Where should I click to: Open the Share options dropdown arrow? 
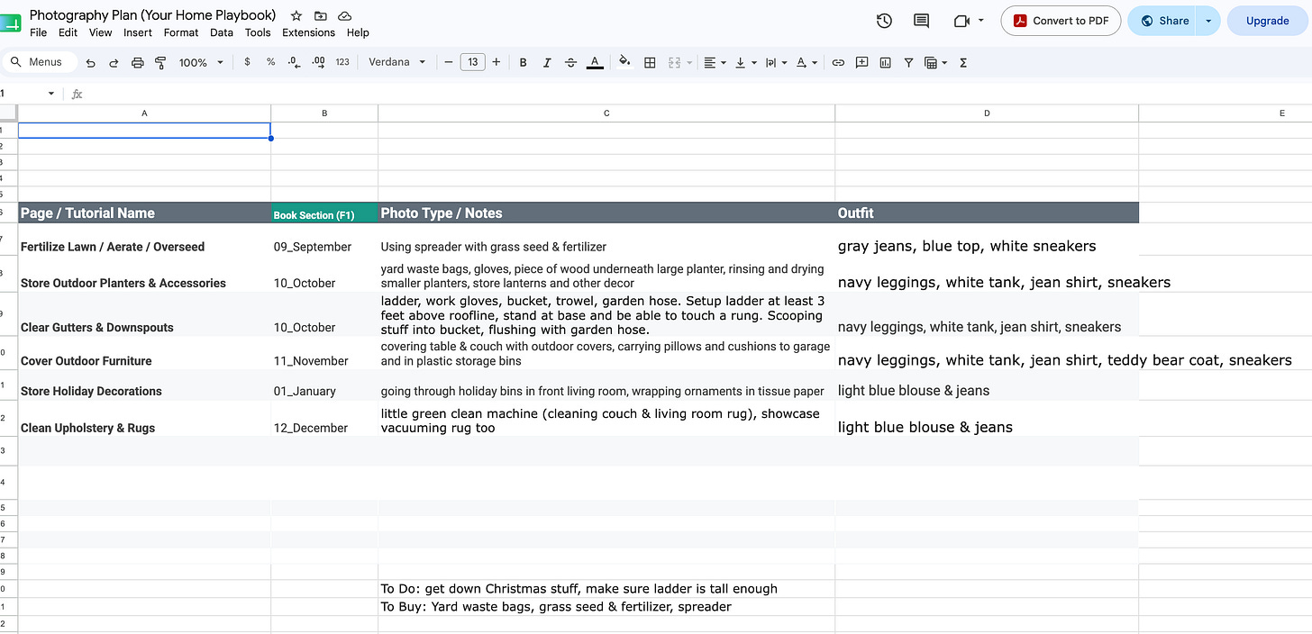(x=1208, y=21)
